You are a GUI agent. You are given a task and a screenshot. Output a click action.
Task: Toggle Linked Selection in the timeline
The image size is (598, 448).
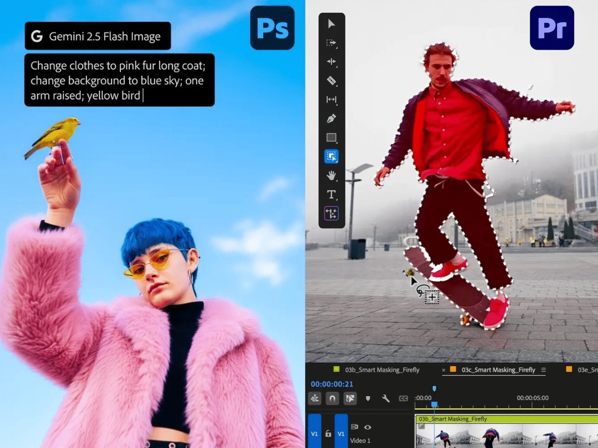[x=350, y=398]
